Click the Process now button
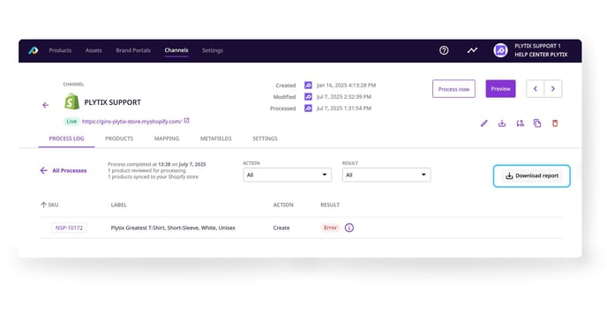The height and width of the screenshot is (321, 607). pyautogui.click(x=453, y=89)
